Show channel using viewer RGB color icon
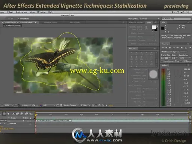Viewport: 192px width, 144px height. coord(40,105)
